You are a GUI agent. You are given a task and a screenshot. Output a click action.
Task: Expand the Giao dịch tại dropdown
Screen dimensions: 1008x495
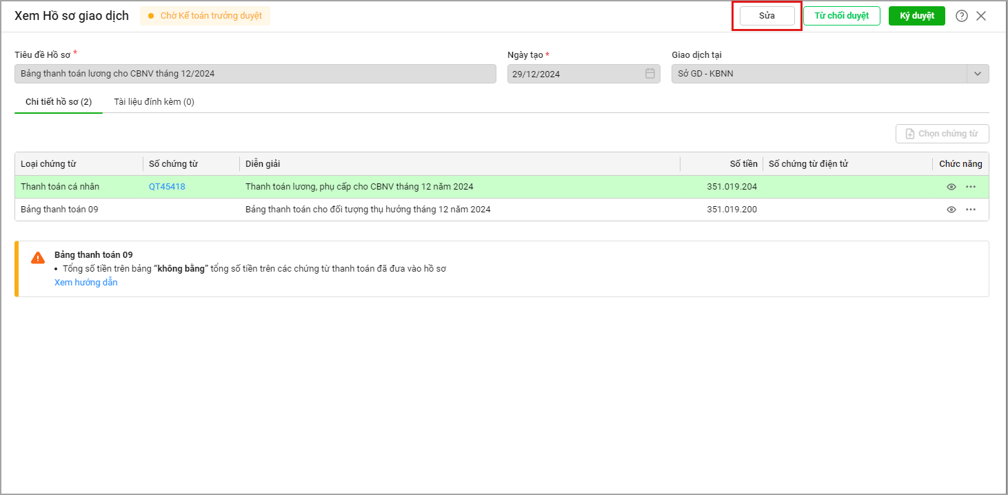tap(978, 74)
